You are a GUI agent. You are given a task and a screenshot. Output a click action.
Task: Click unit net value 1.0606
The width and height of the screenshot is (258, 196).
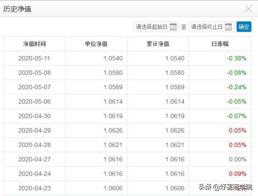click(x=113, y=188)
